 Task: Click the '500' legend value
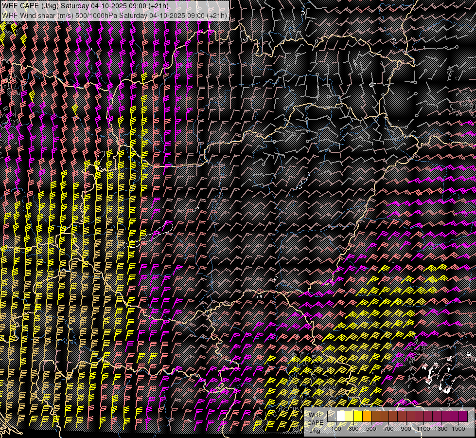(371, 429)
